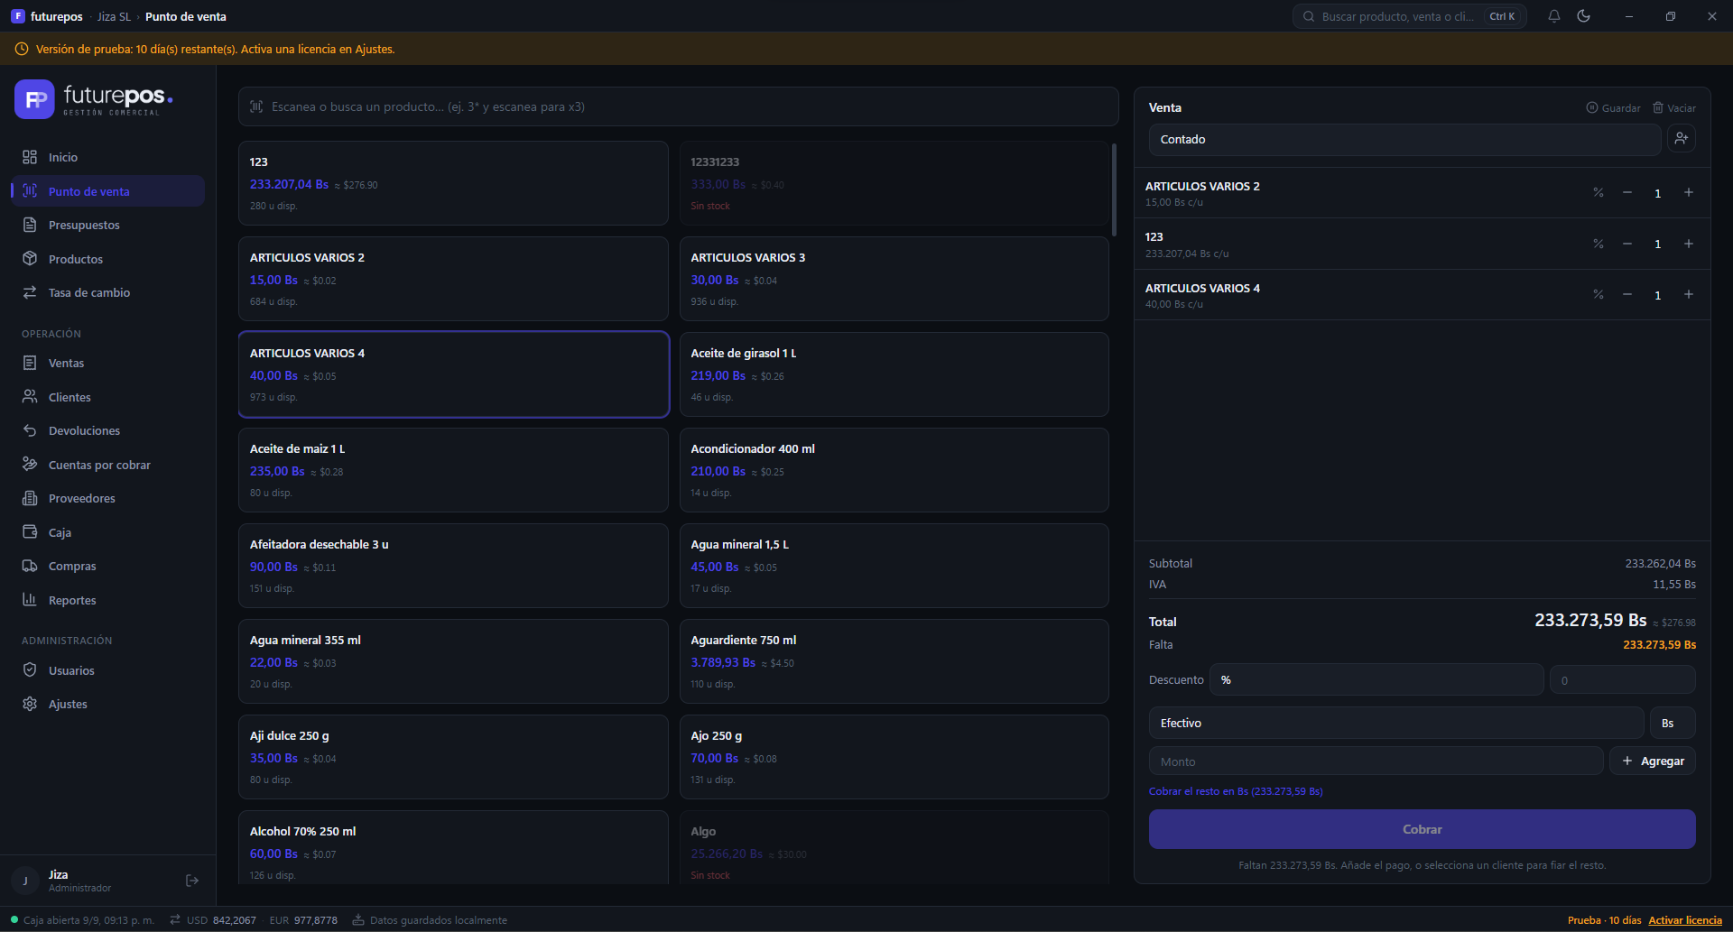Open the discount type % dropdown

[x=1376, y=680]
